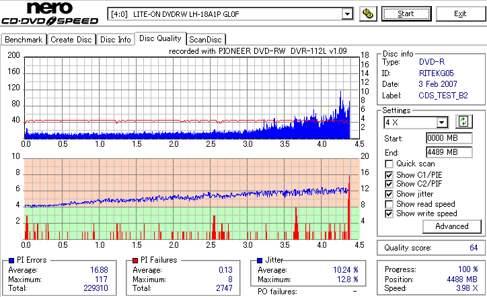Viewport: 487px width, 297px height.
Task: Click the Progress value 100 %
Action: coord(468,269)
